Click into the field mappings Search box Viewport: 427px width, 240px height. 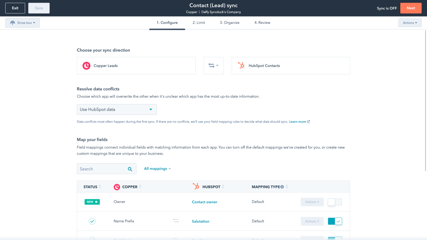pos(102,169)
